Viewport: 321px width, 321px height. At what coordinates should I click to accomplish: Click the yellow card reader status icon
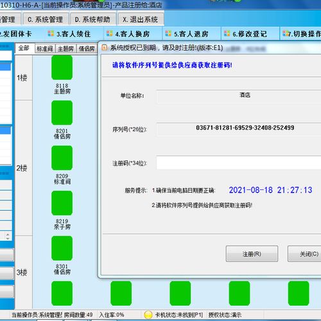(148, 315)
